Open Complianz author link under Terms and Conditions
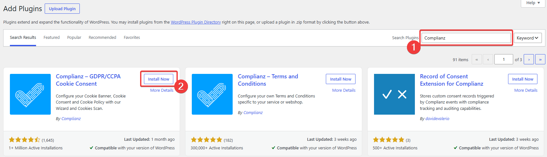 click(x=253, y=112)
